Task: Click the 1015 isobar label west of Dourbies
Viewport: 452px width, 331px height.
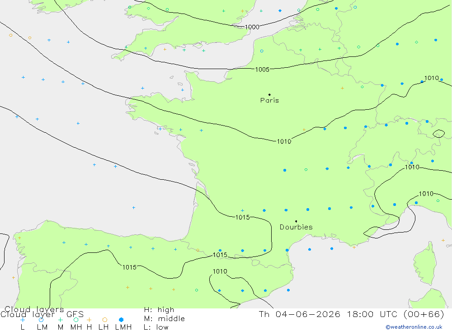Action: [x=242, y=217]
